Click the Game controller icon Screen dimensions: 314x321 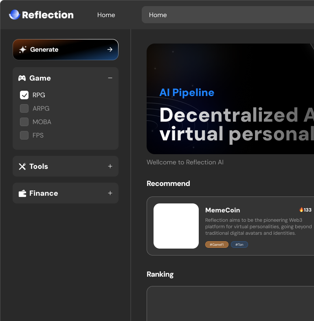point(22,78)
